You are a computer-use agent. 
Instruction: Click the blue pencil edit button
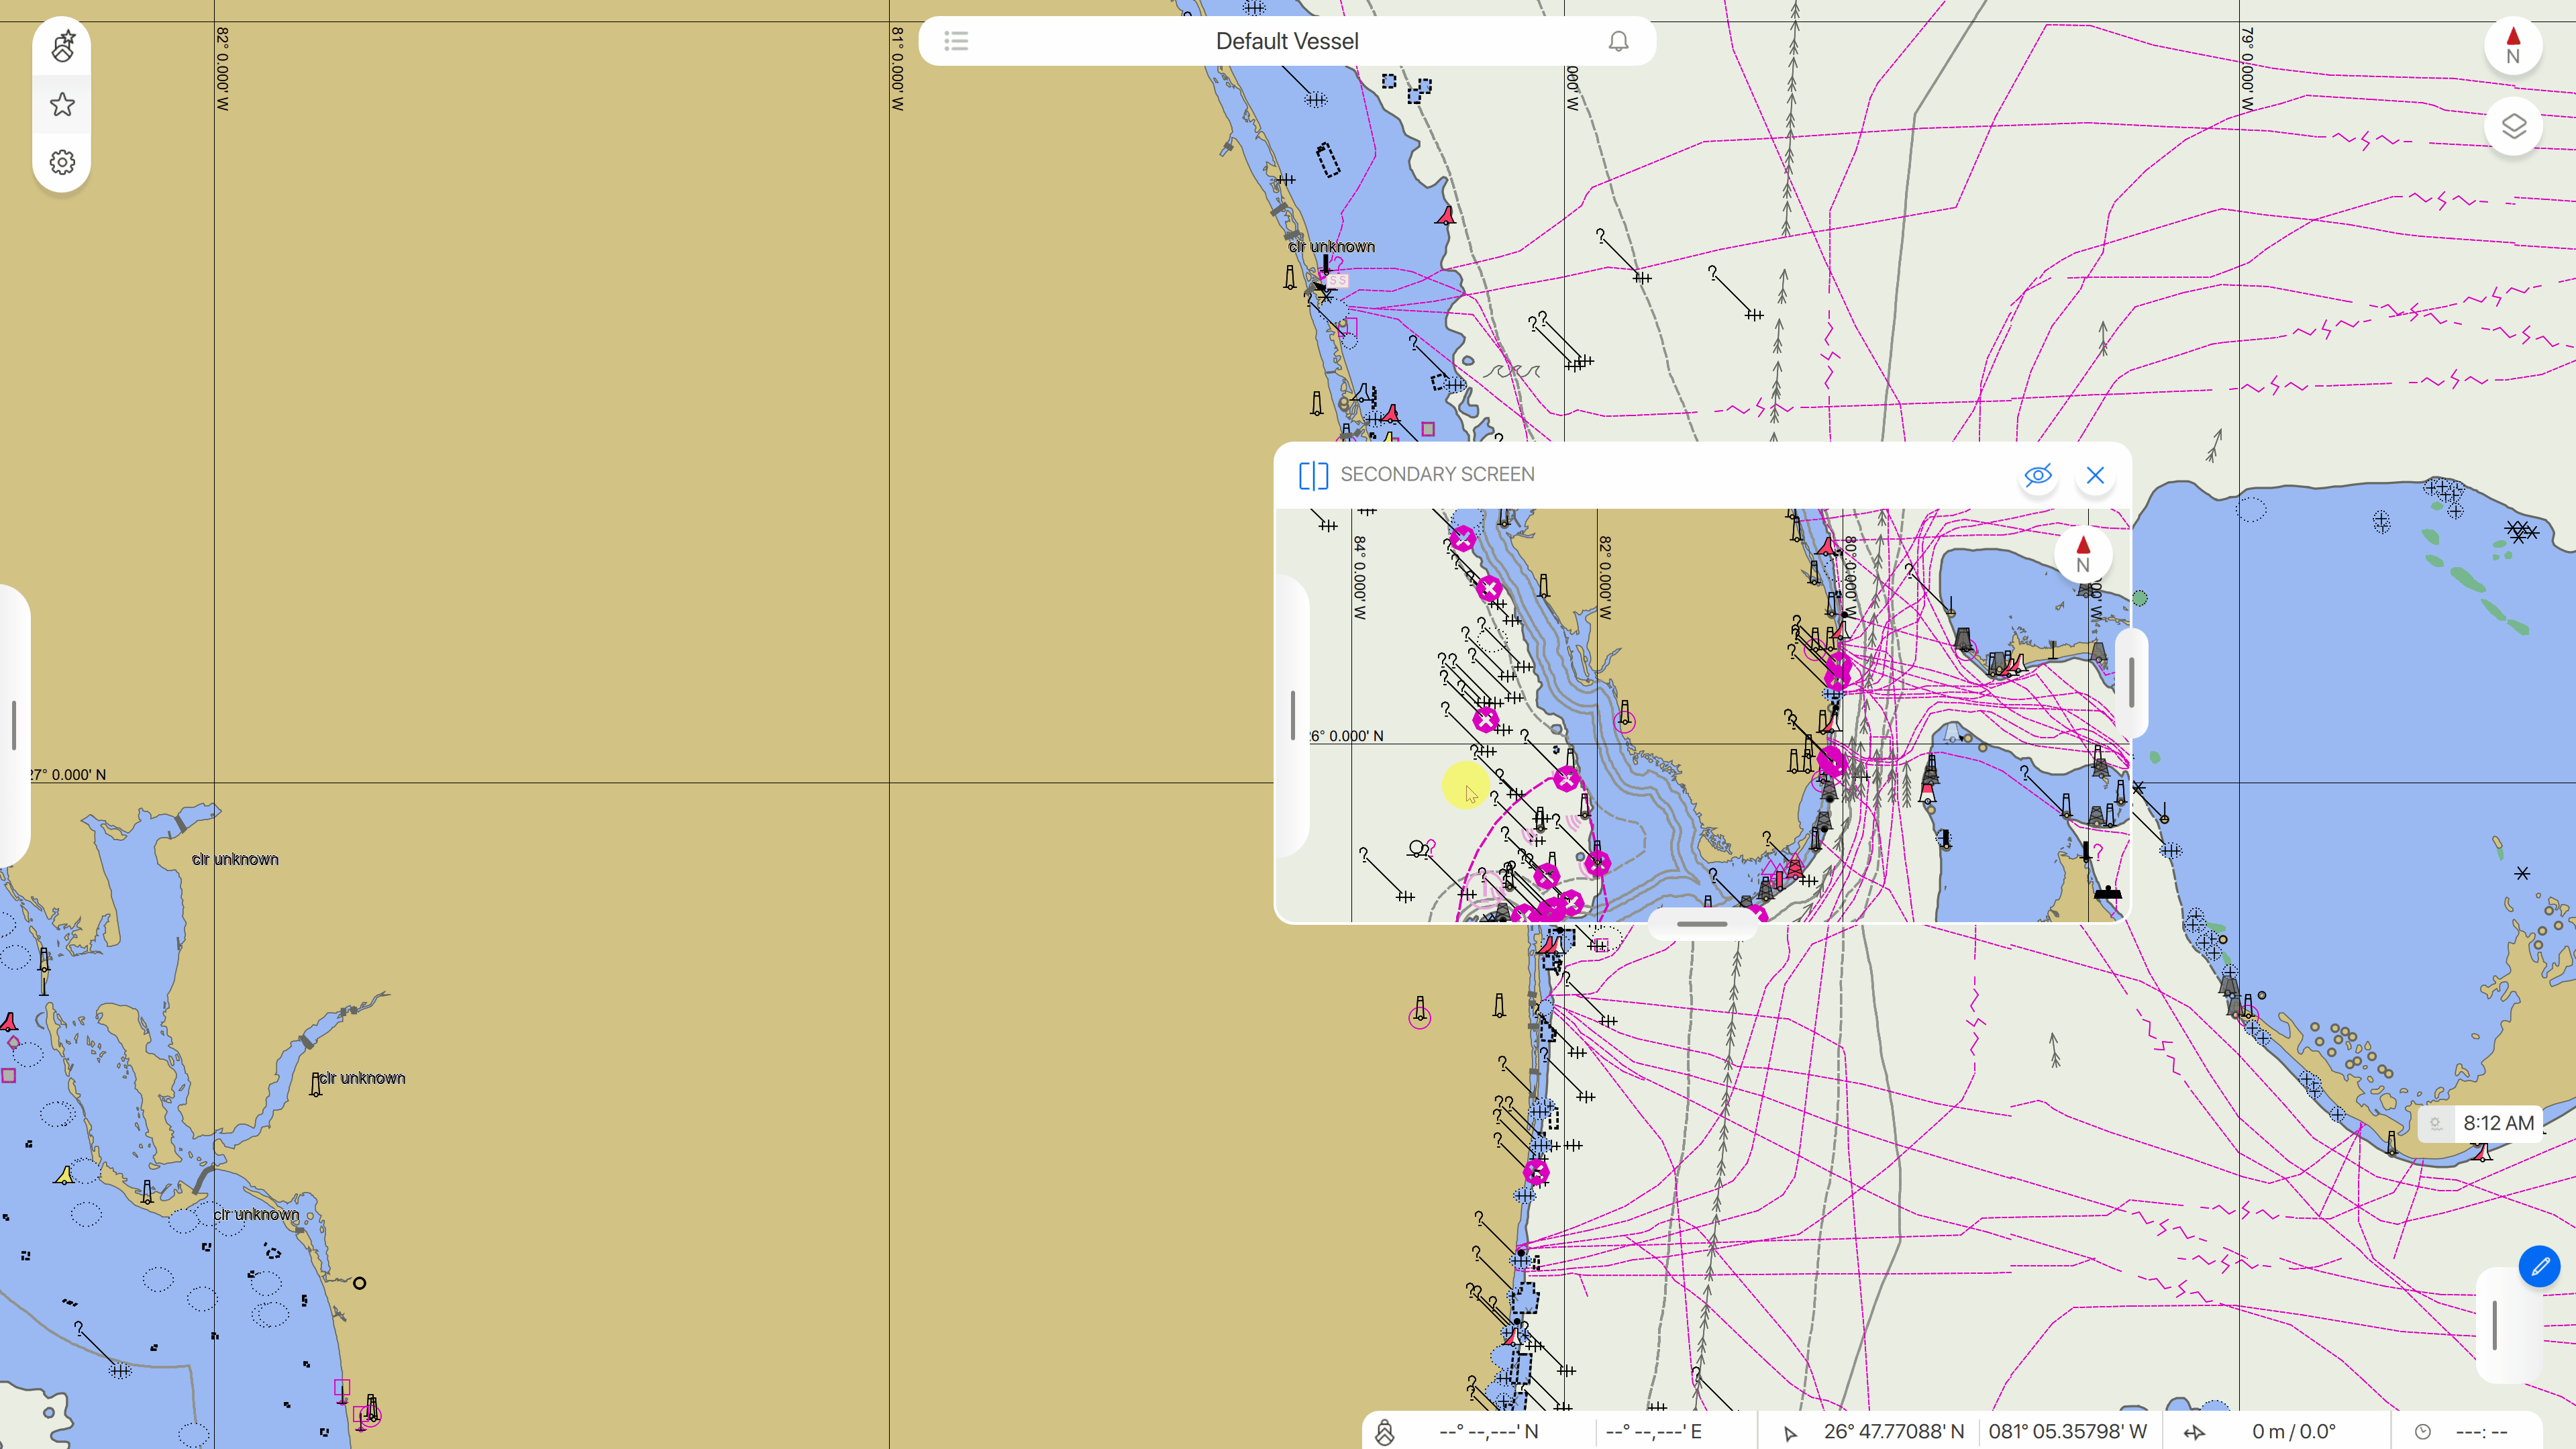(2539, 1266)
